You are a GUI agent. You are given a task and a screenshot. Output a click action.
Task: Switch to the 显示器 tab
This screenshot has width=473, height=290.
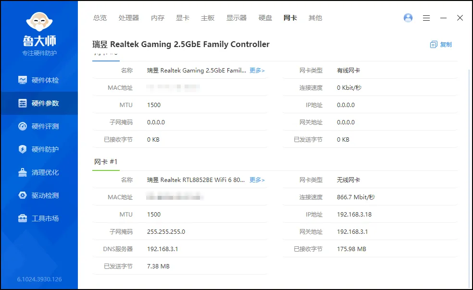point(236,18)
